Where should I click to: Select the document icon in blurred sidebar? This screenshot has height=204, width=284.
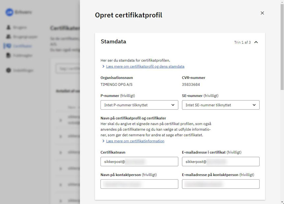[x=8, y=55]
